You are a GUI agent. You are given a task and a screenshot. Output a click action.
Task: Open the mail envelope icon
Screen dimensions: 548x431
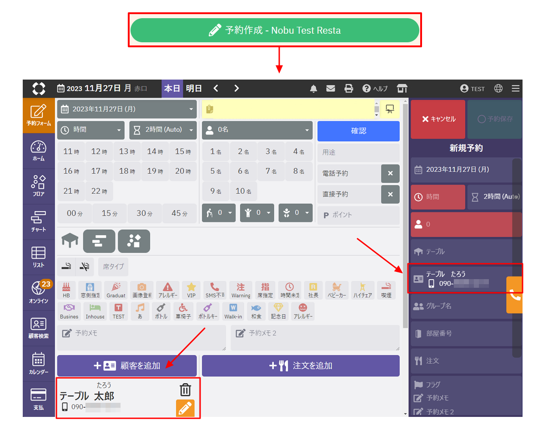click(331, 89)
